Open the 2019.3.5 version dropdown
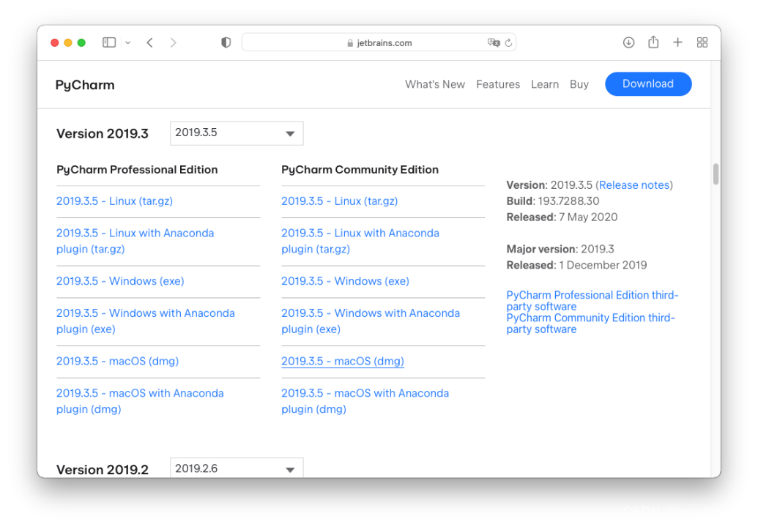Screen dimensions: 758x527 pos(237,133)
